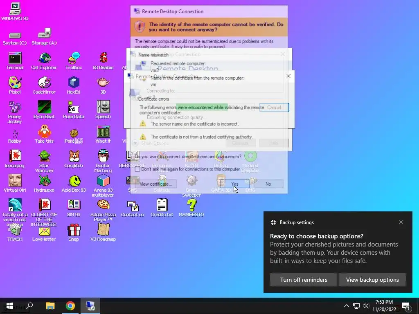Expand hidden system tray icons chevron

pyautogui.click(x=346, y=306)
